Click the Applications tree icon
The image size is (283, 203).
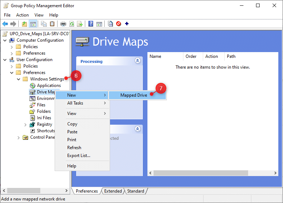(32, 86)
